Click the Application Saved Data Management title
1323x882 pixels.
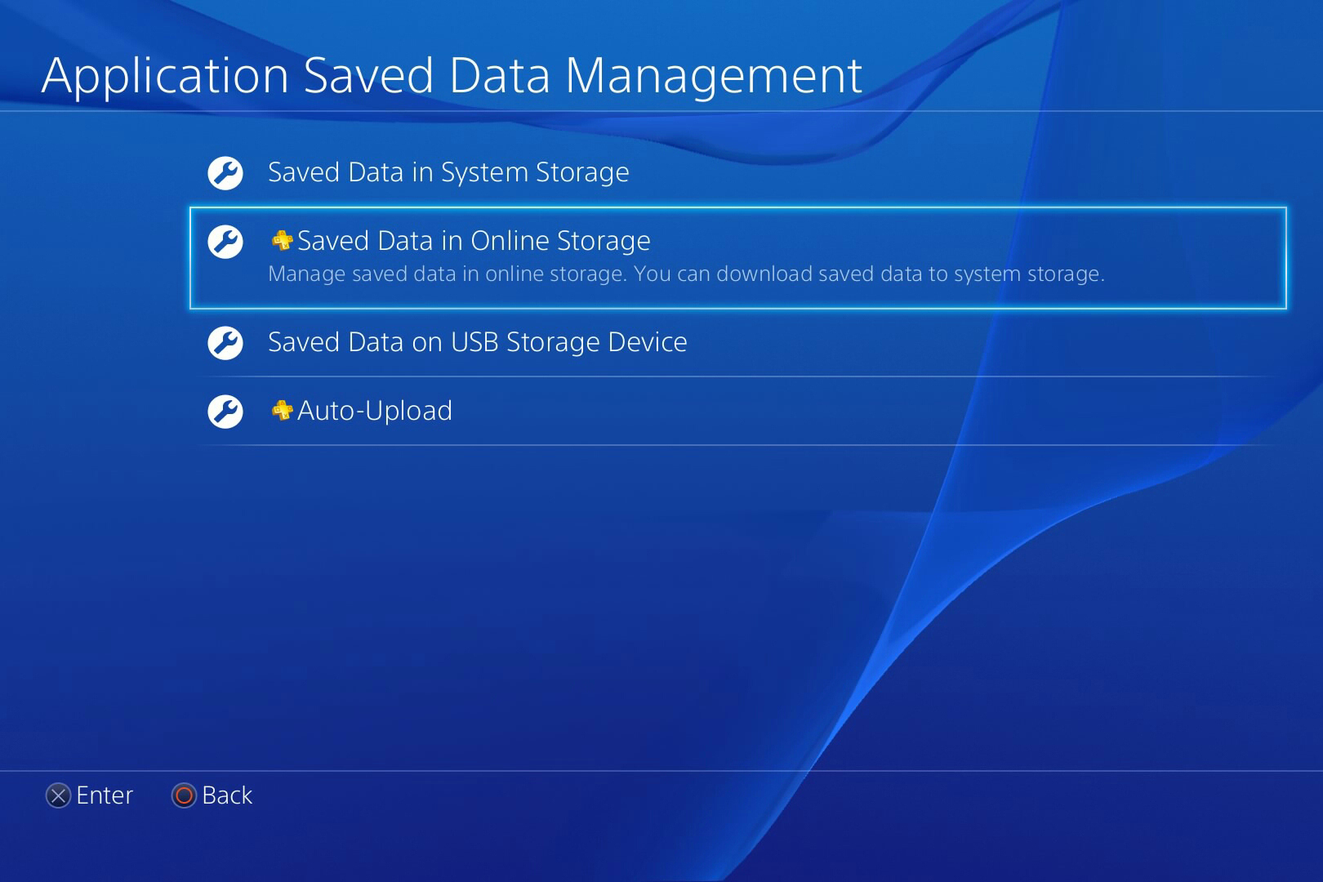coord(452,75)
